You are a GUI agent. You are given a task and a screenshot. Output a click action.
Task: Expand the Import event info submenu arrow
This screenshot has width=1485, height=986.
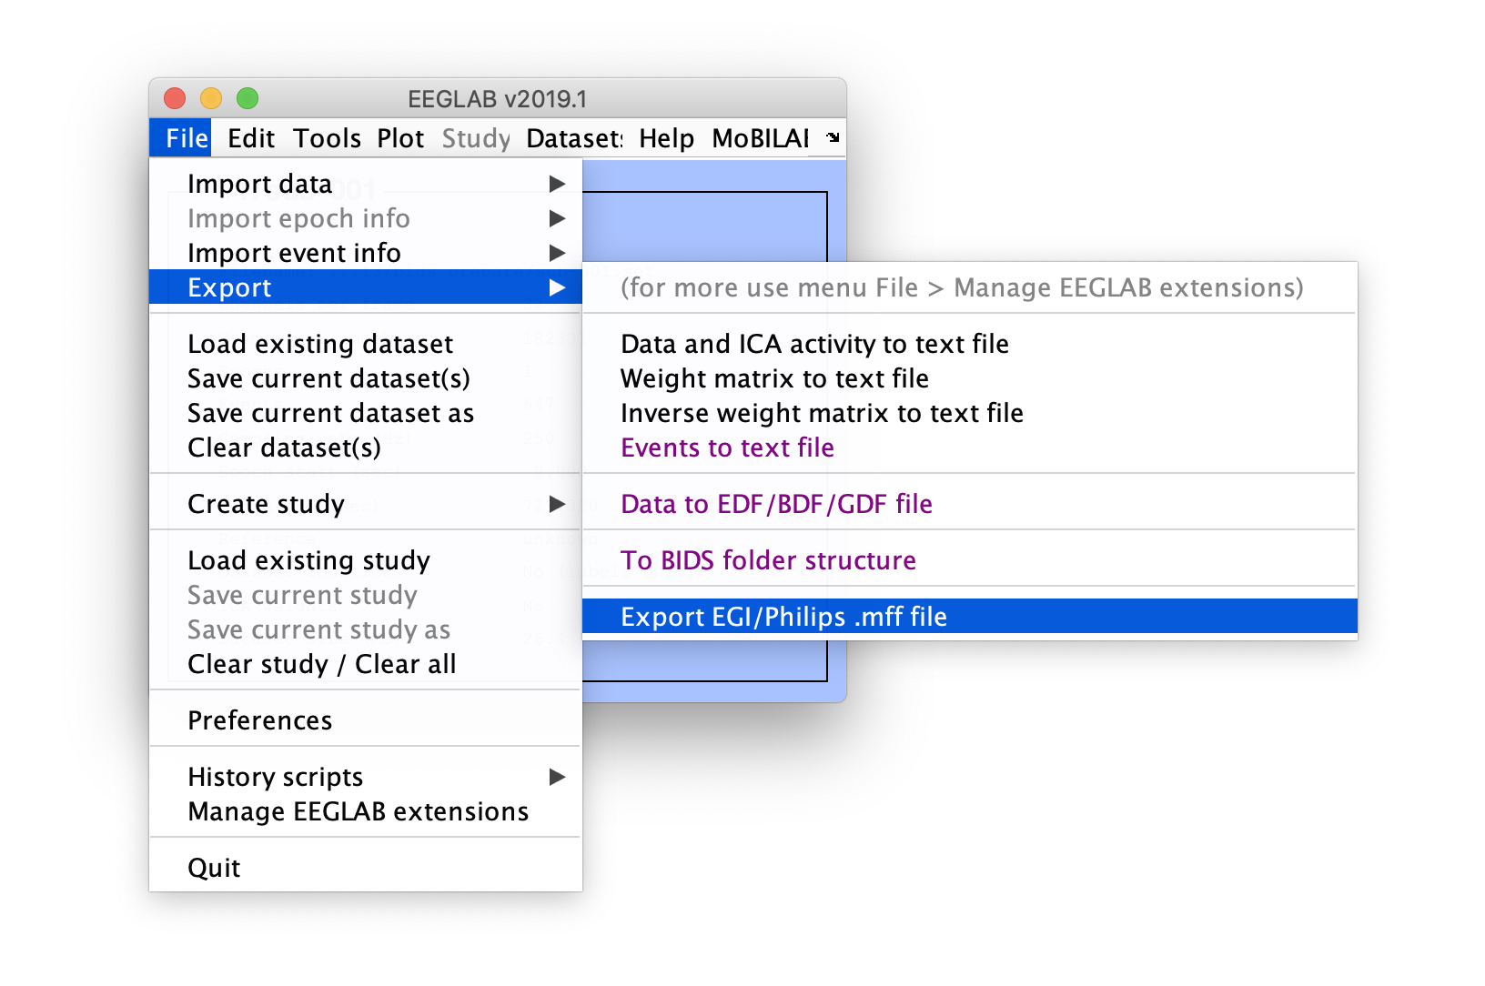tap(558, 253)
